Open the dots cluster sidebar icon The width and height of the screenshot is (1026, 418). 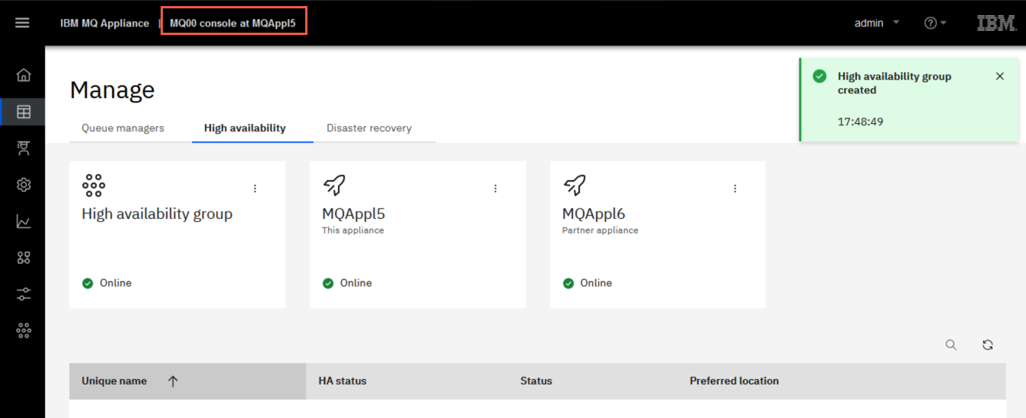[x=24, y=331]
